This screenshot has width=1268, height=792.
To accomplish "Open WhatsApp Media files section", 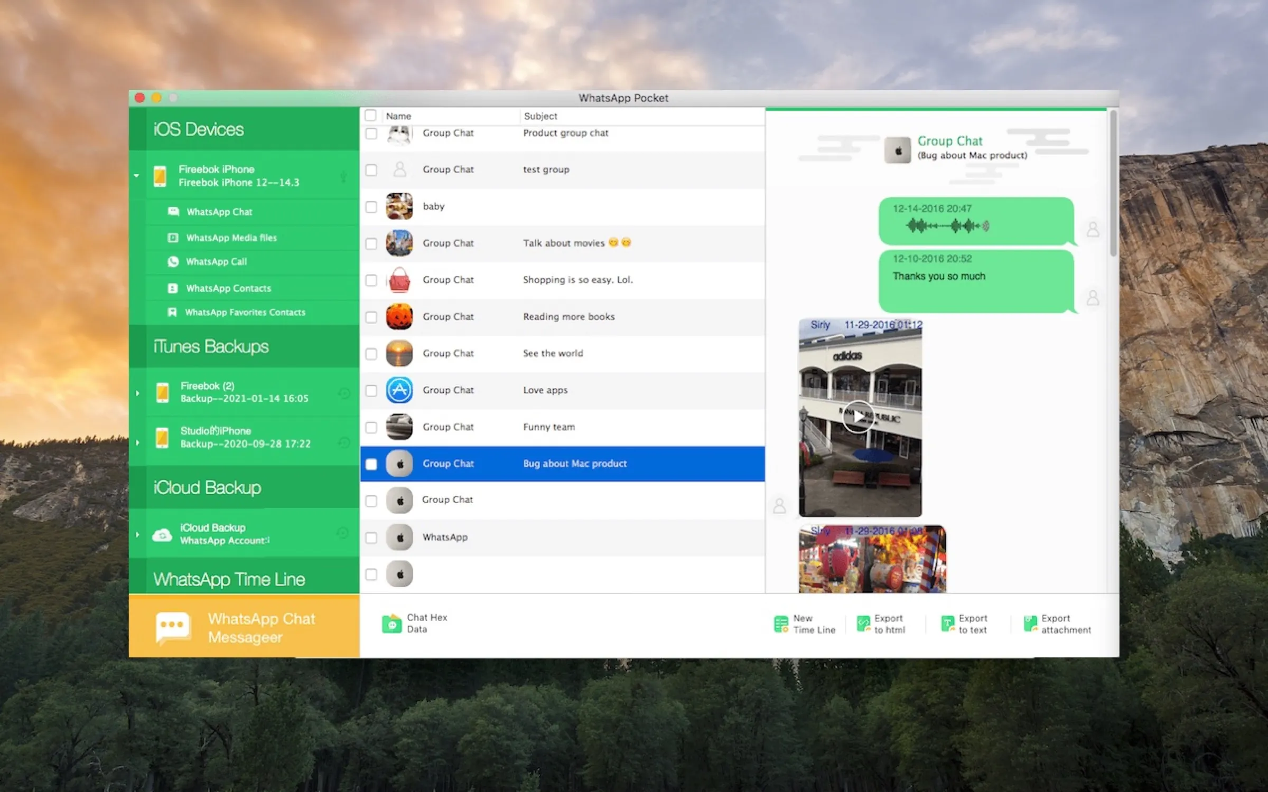I will [231, 238].
